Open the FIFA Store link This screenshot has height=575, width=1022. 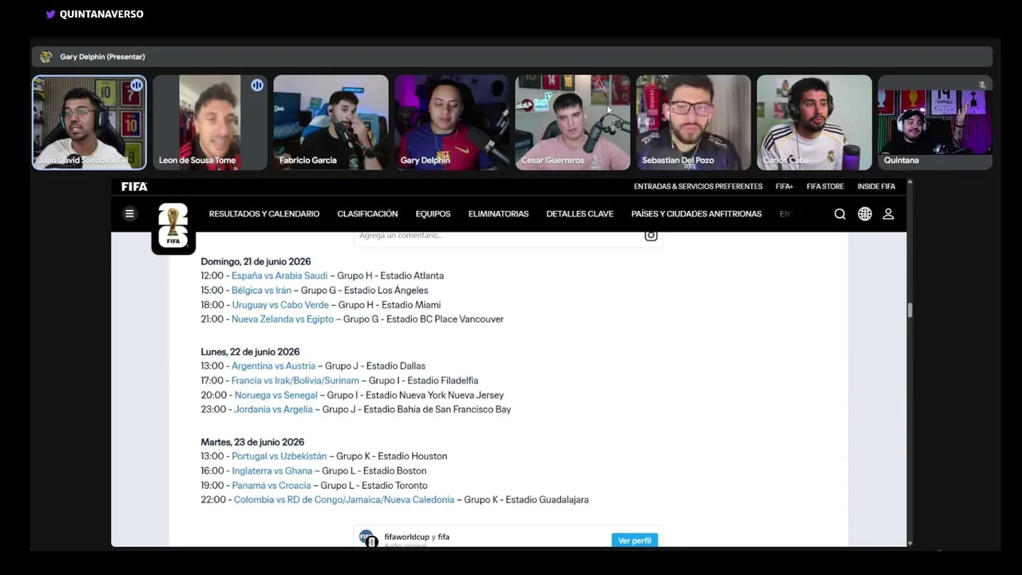click(825, 186)
